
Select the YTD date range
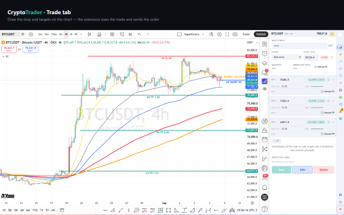35,210
